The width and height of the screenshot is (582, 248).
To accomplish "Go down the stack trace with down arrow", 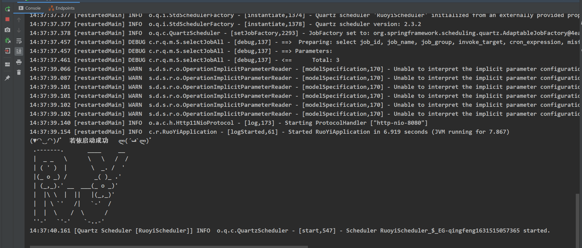I will (x=19, y=30).
